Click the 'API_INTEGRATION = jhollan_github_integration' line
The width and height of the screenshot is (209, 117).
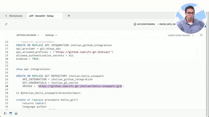click(57, 79)
